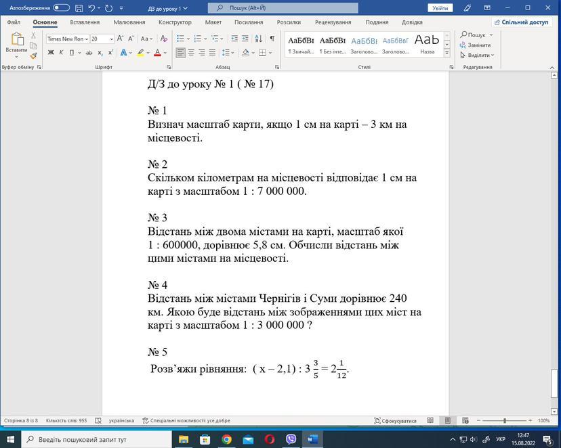561x448 pixels.
Task: Apply text effects with the blue A
Action: pos(123,53)
